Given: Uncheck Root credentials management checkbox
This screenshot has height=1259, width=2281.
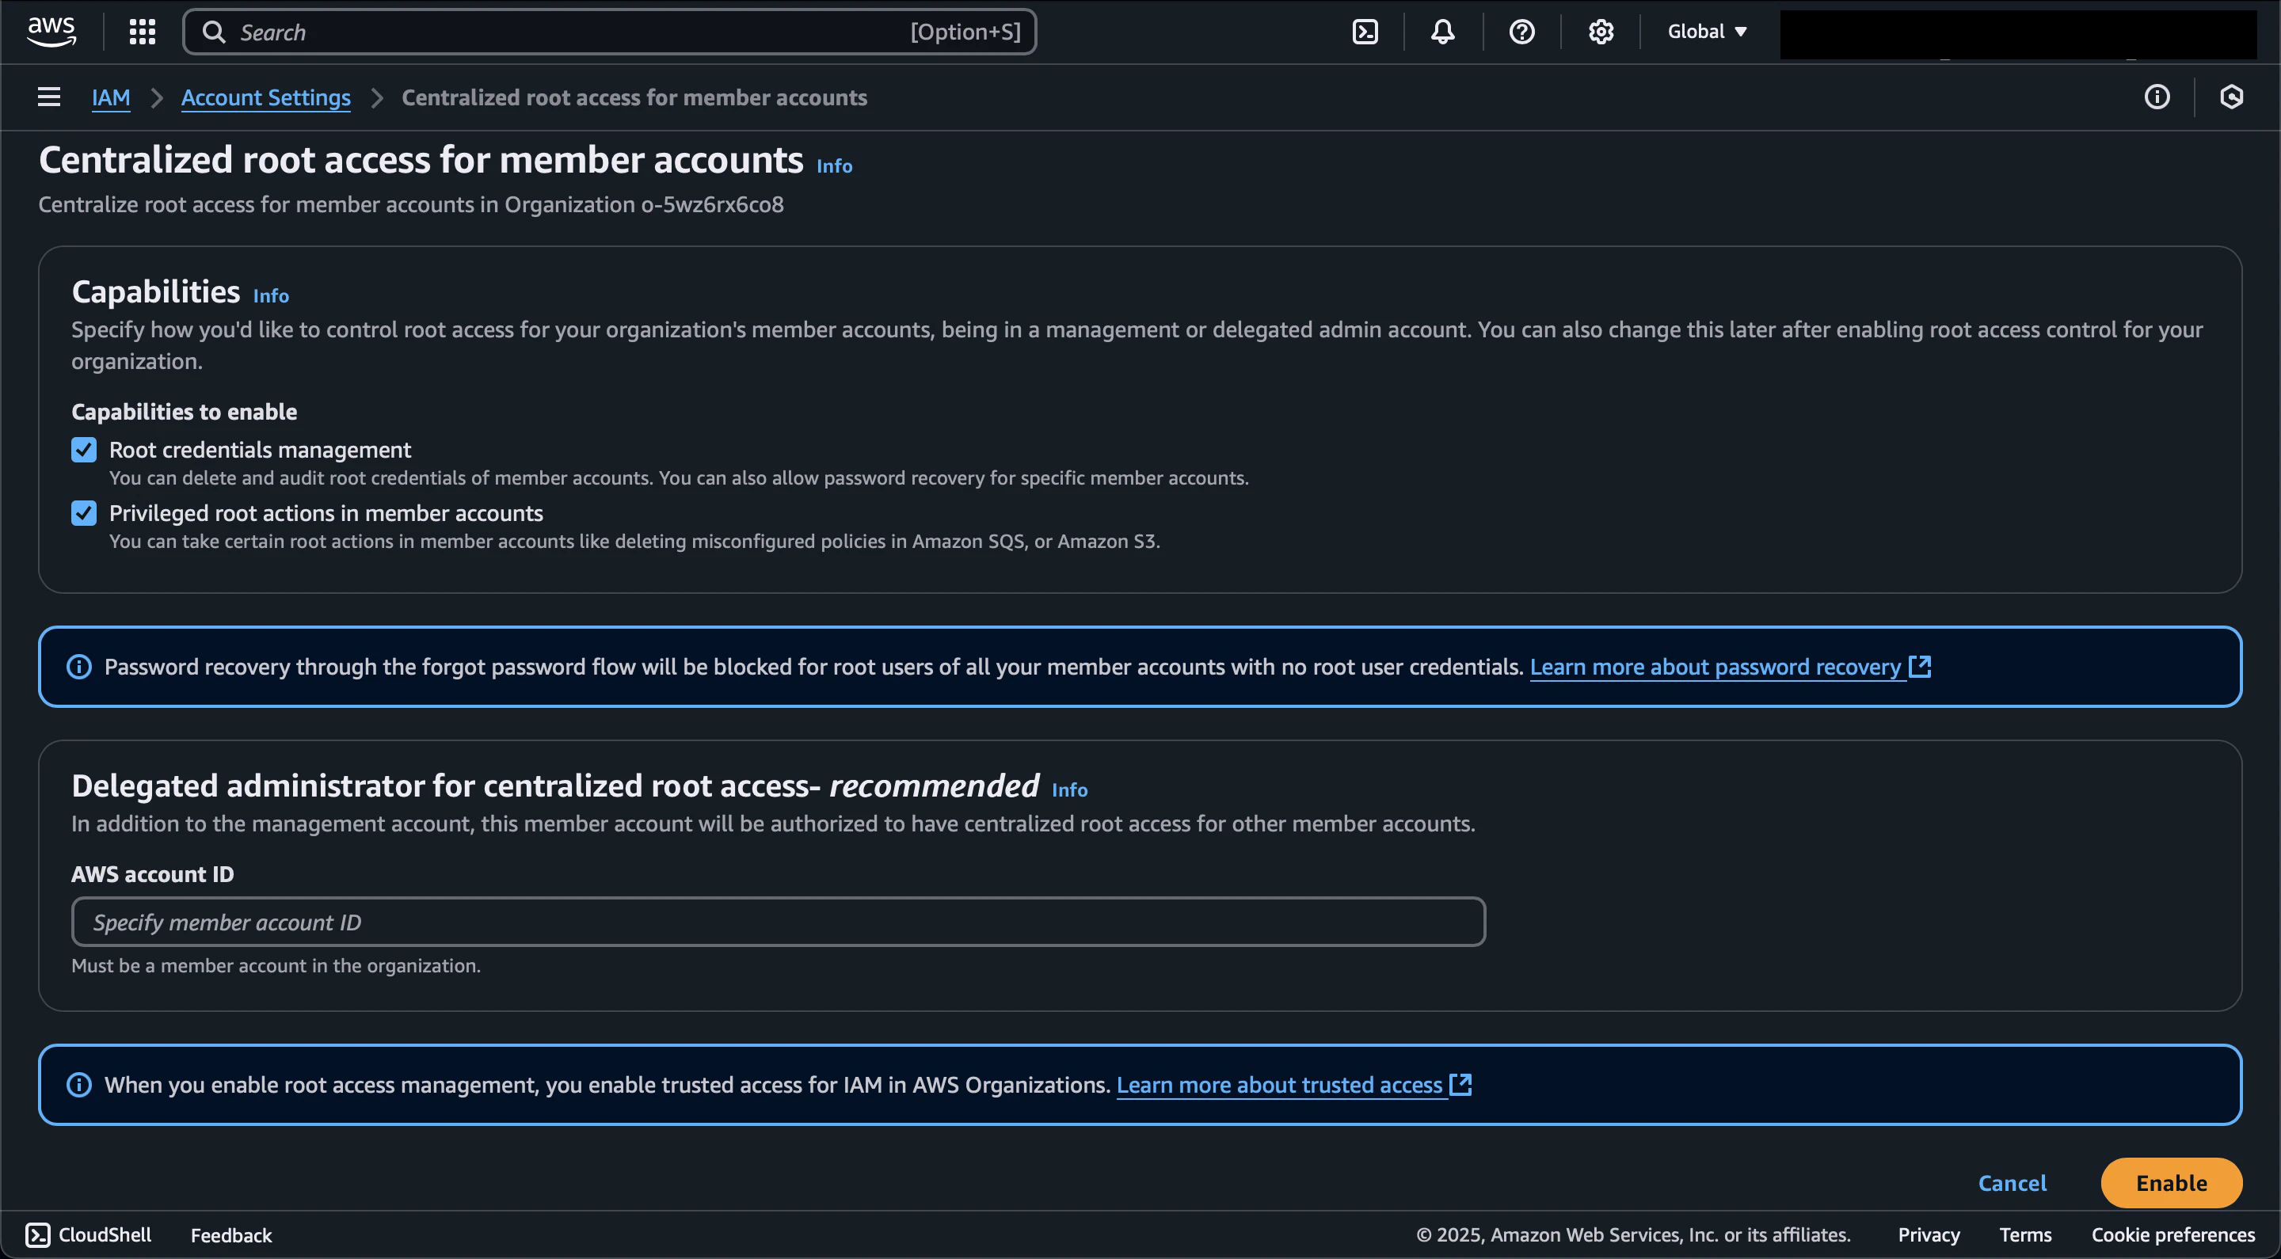Looking at the screenshot, I should 84,450.
